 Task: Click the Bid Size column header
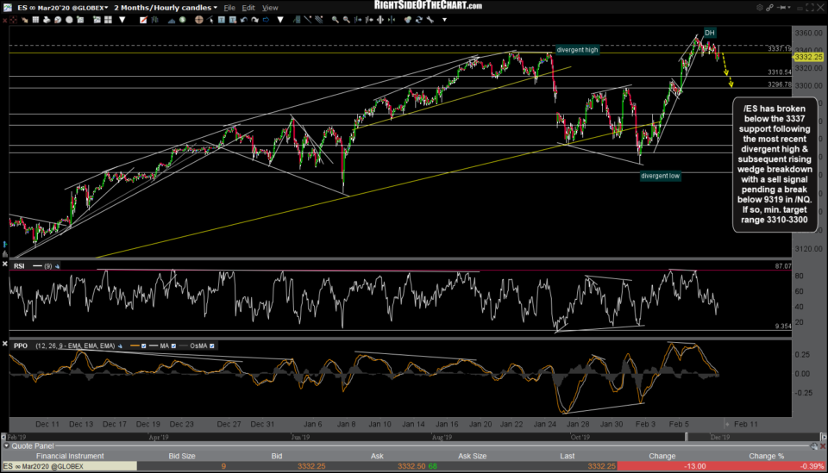(x=182, y=456)
